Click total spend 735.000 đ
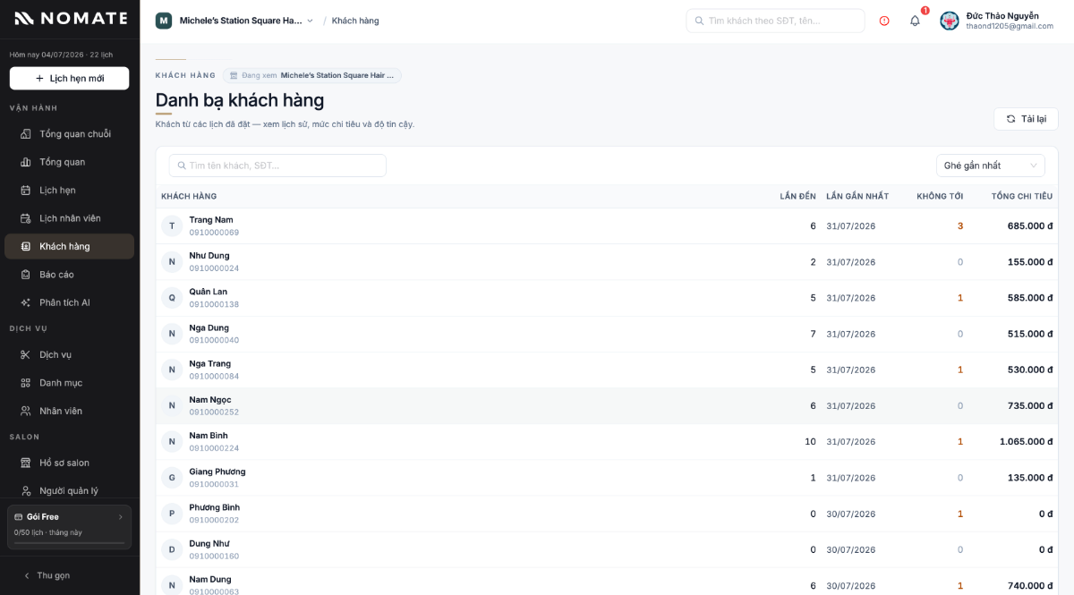The width and height of the screenshot is (1074, 595). click(1030, 406)
